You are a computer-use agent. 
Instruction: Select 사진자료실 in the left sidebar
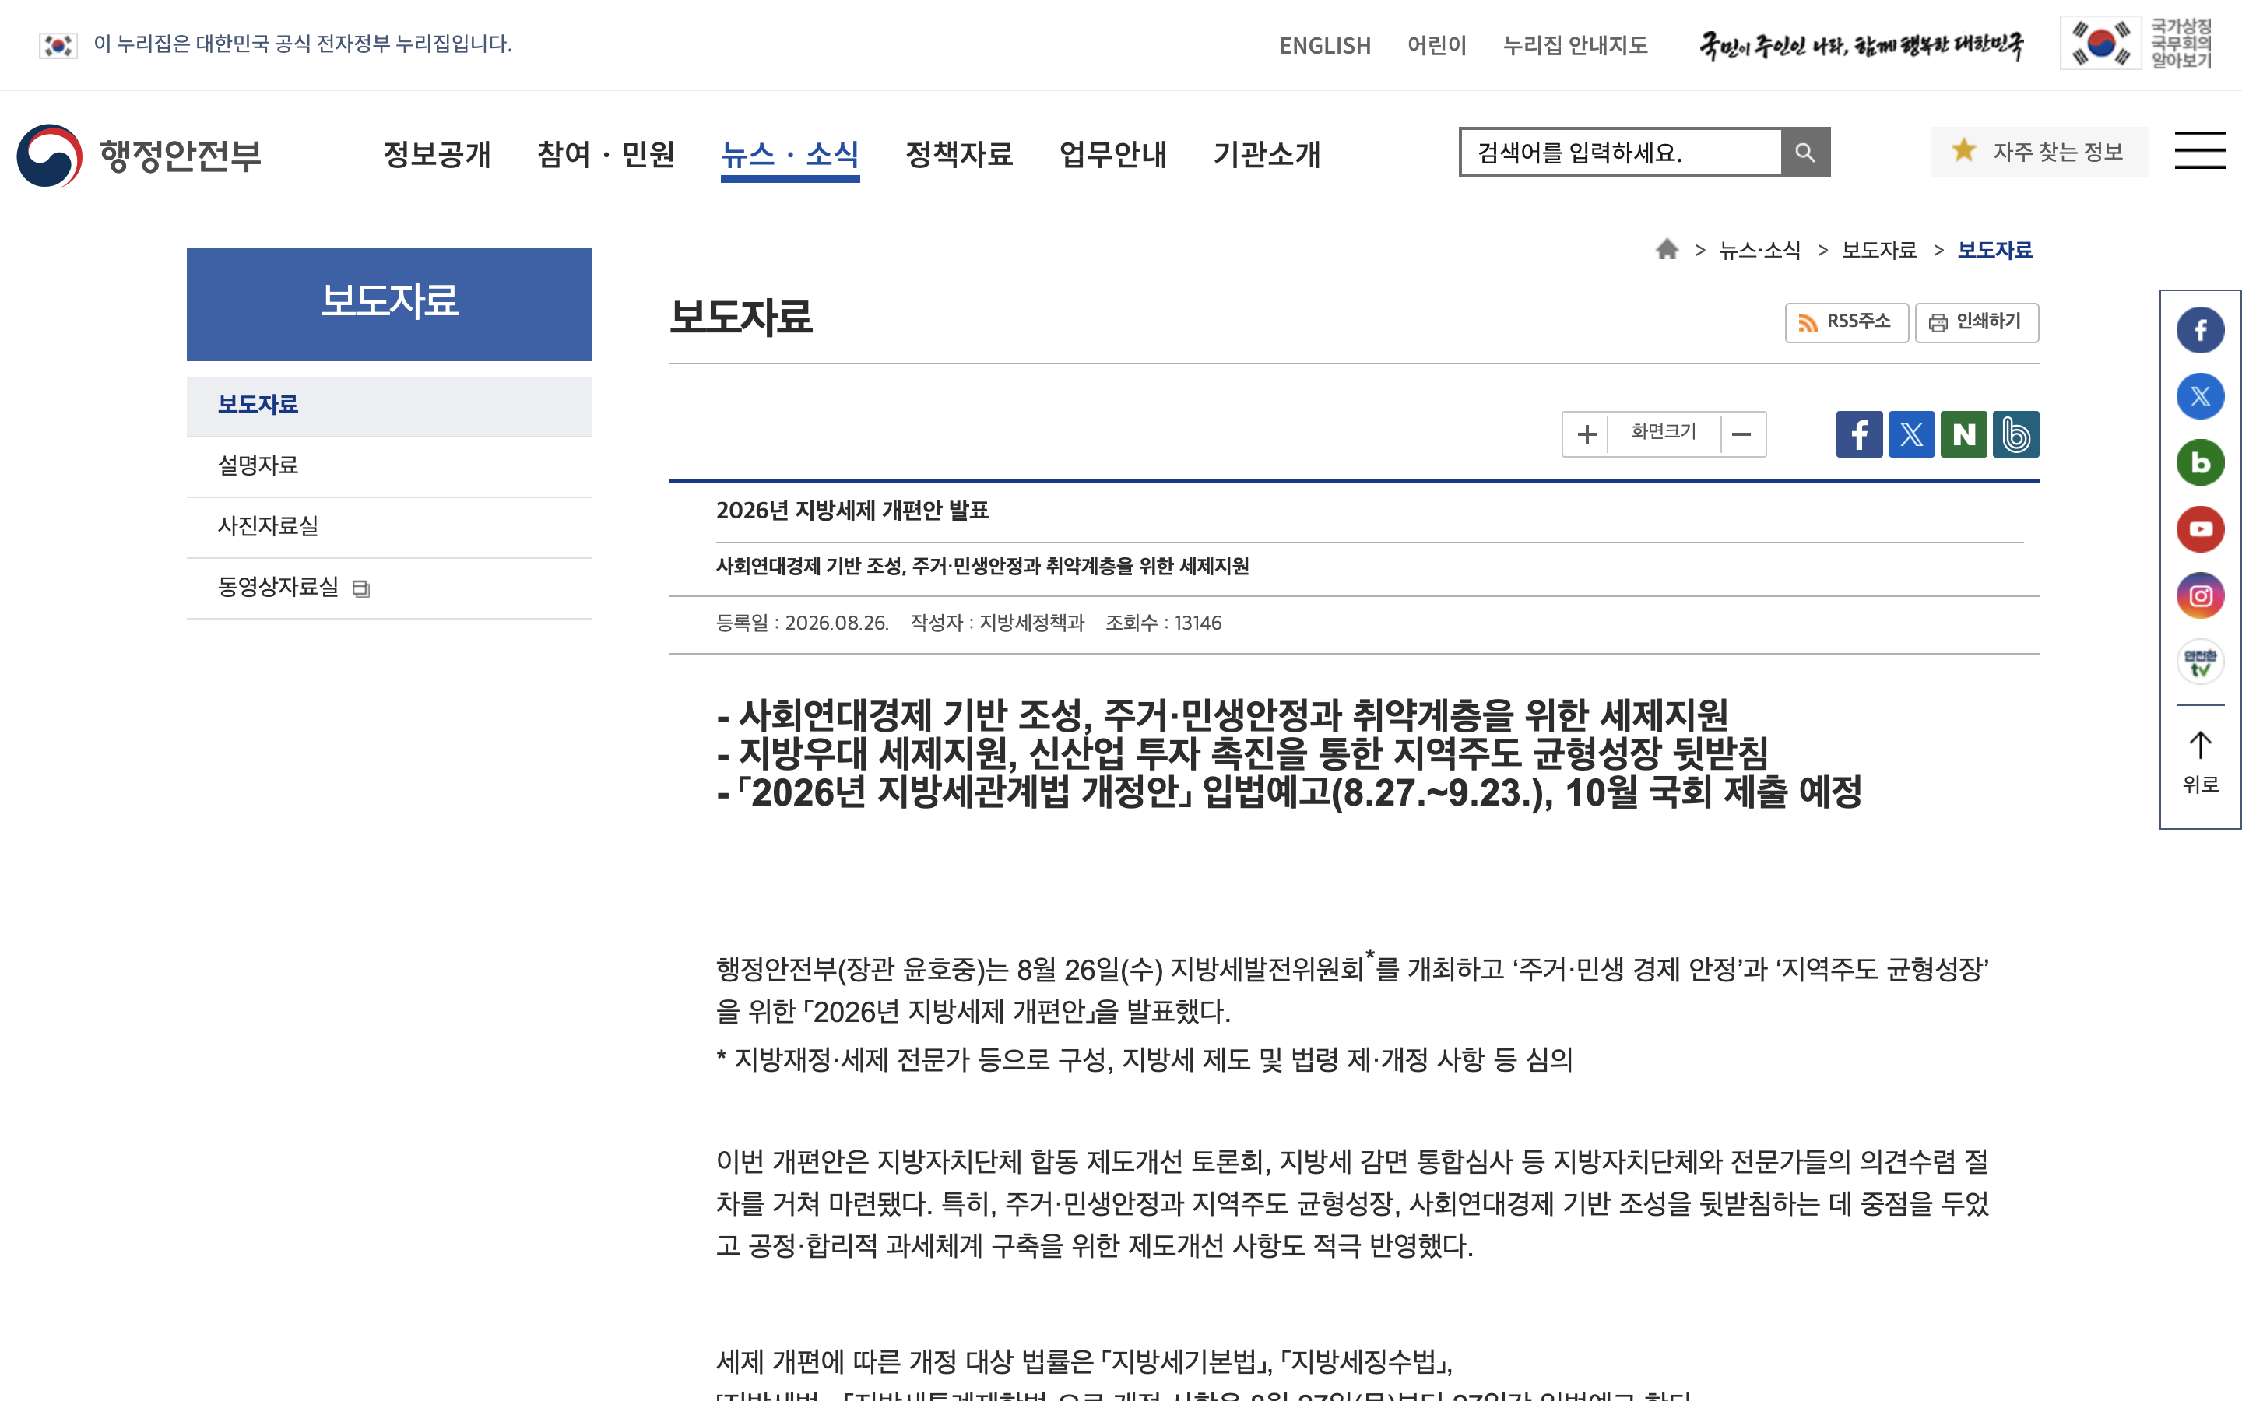(x=389, y=527)
